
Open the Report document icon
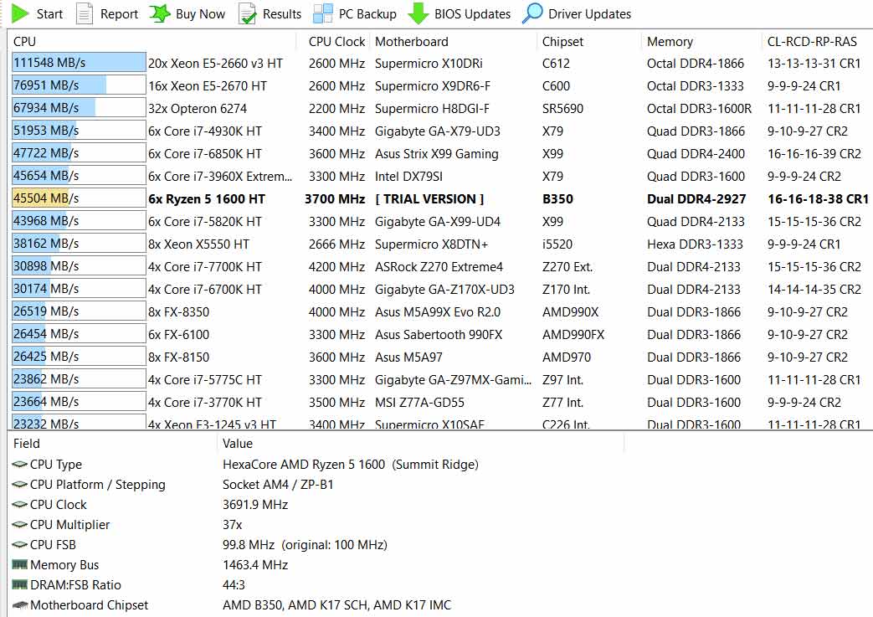point(85,13)
